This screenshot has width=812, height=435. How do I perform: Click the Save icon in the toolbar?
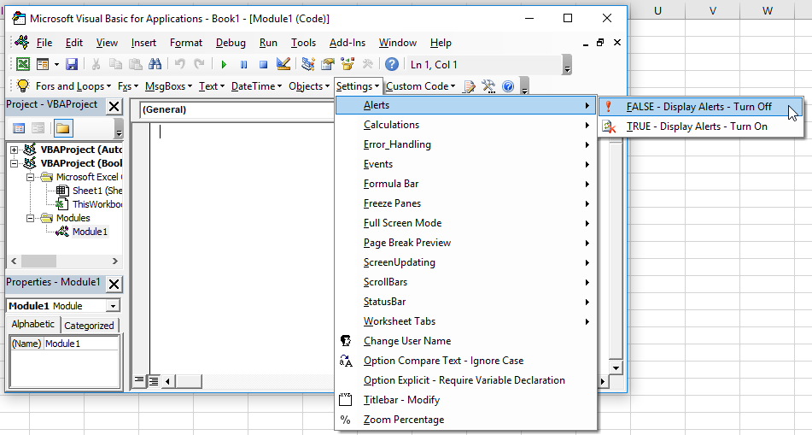(x=72, y=64)
